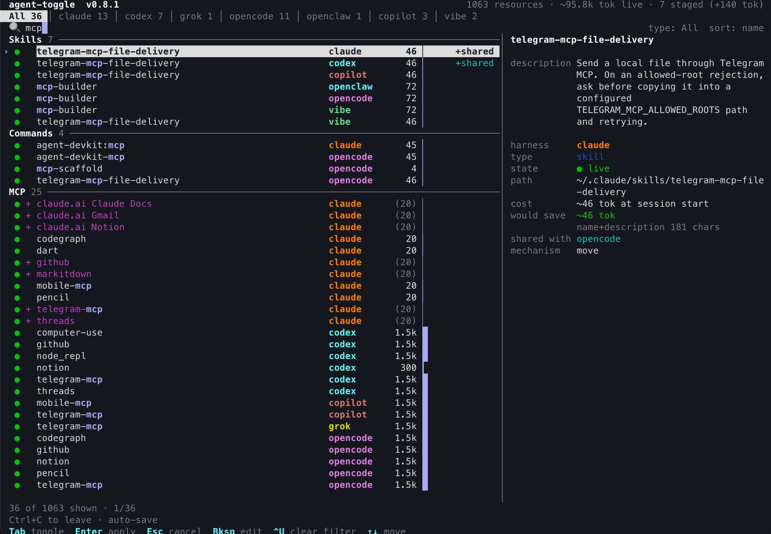Click plus marker beside markitdown
The image size is (771, 534).
click(x=28, y=274)
